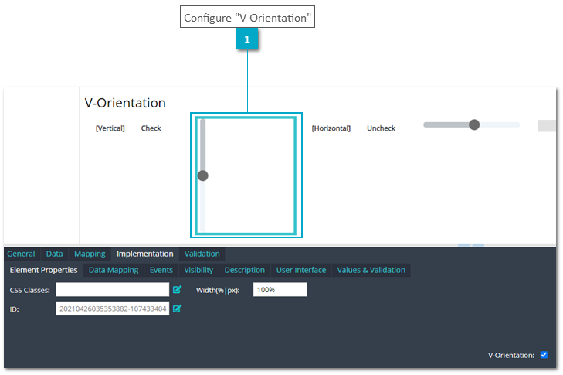Open the Data Mapping sub-tab

(114, 270)
